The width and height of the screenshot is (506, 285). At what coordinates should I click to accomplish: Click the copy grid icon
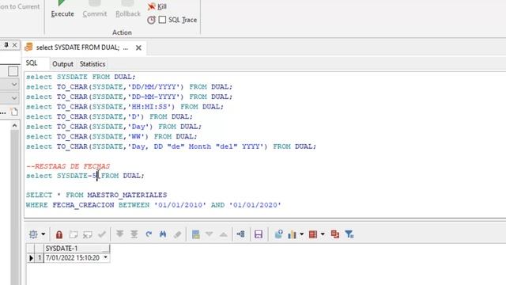pyautogui.click(x=335, y=234)
